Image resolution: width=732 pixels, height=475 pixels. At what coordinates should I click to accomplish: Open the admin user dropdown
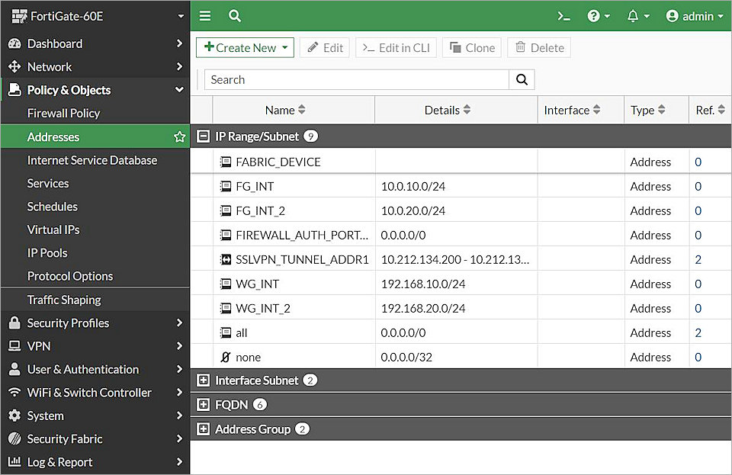[x=694, y=16]
